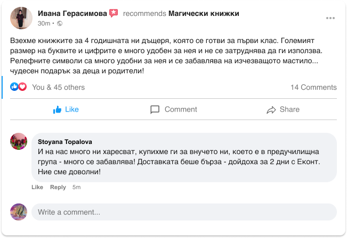
Task: Share the post via Share button
Action: [x=283, y=109]
